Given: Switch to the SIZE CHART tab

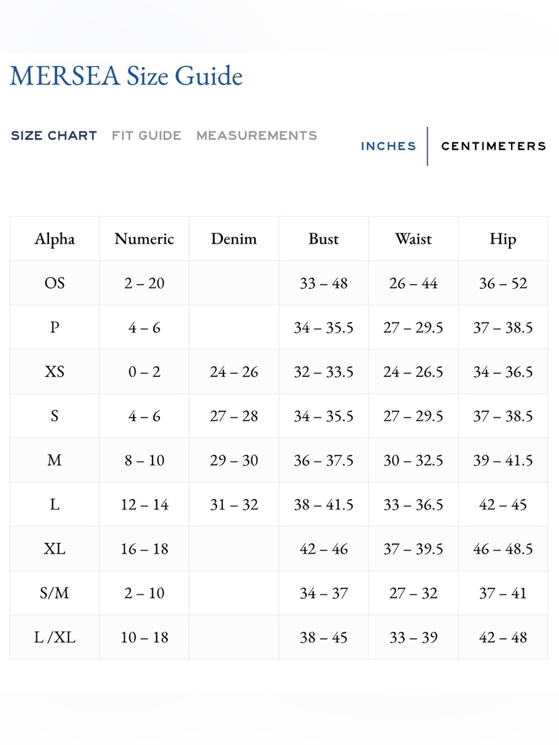Looking at the screenshot, I should (x=54, y=136).
